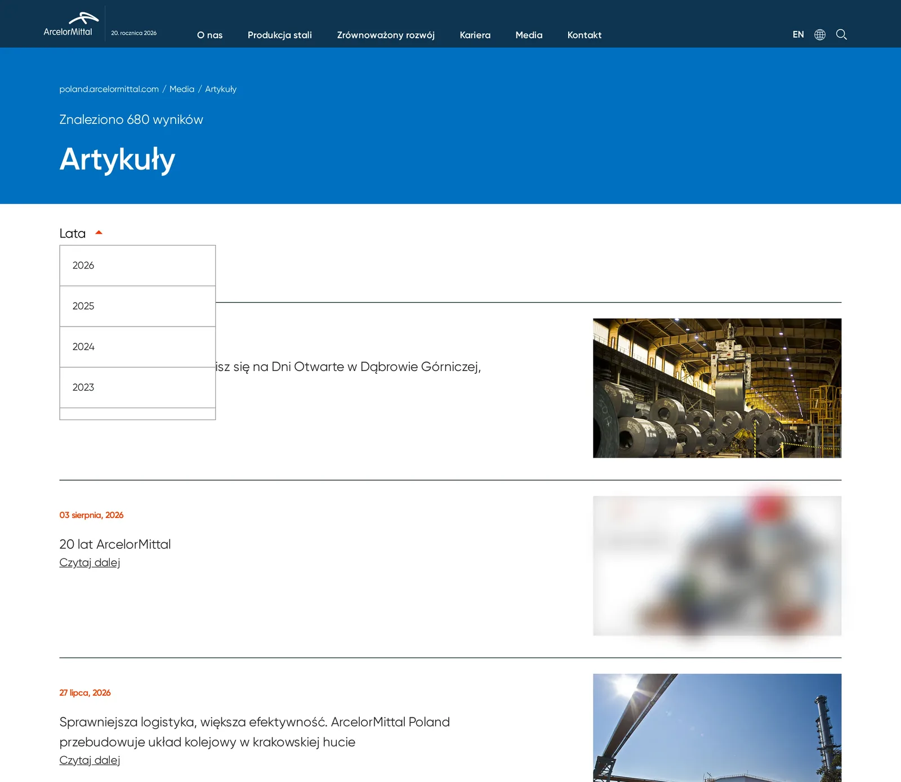
Task: Switch language to EN
Action: coord(798,34)
